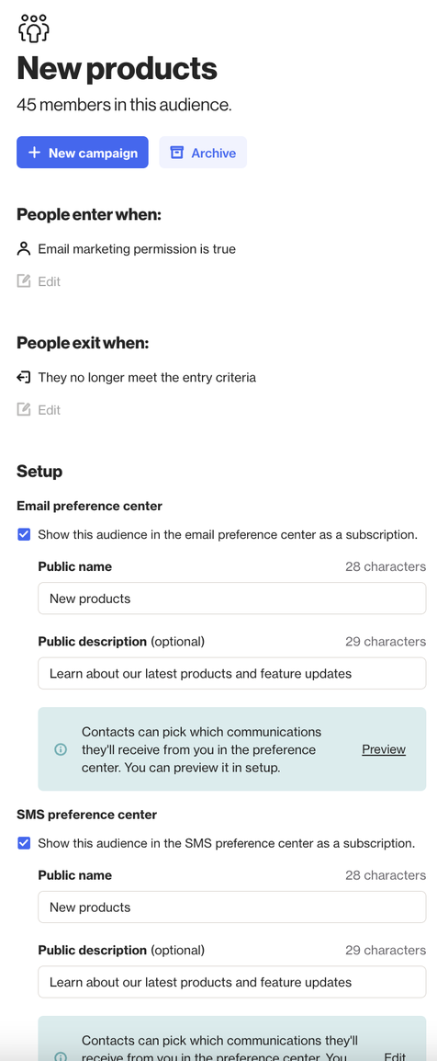Click the plus icon on New campaign
437x1061 pixels.
[35, 153]
